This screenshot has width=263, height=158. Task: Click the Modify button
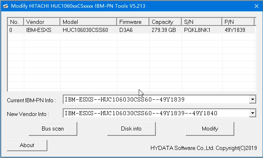210,129
